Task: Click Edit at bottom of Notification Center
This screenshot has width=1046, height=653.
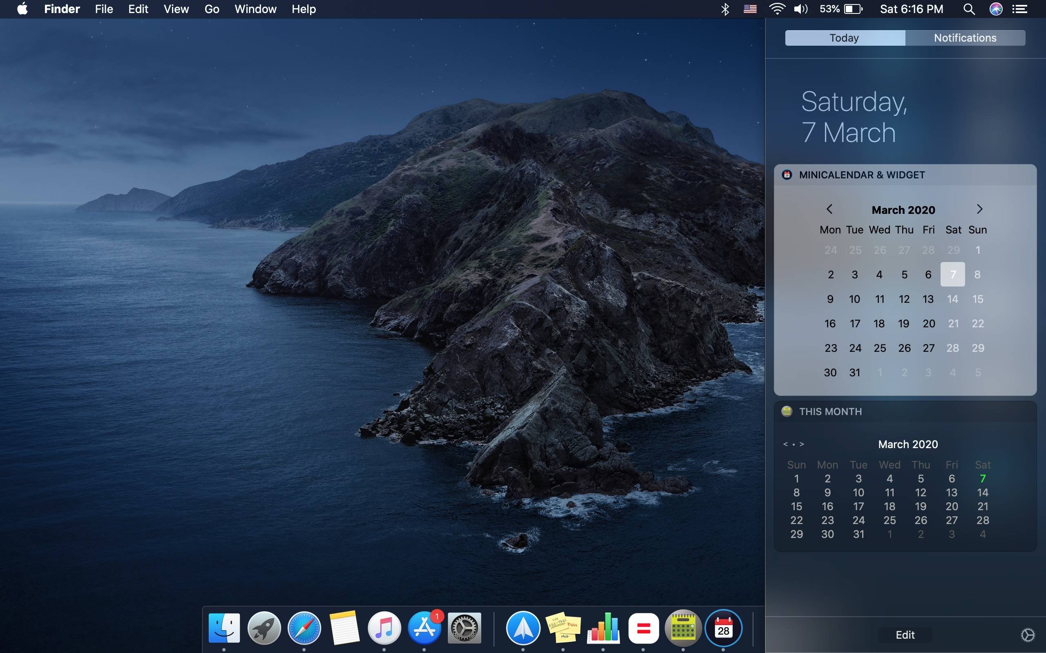Action: (x=905, y=635)
